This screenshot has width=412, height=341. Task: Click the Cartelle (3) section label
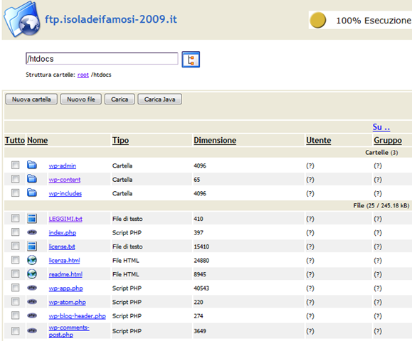click(381, 153)
